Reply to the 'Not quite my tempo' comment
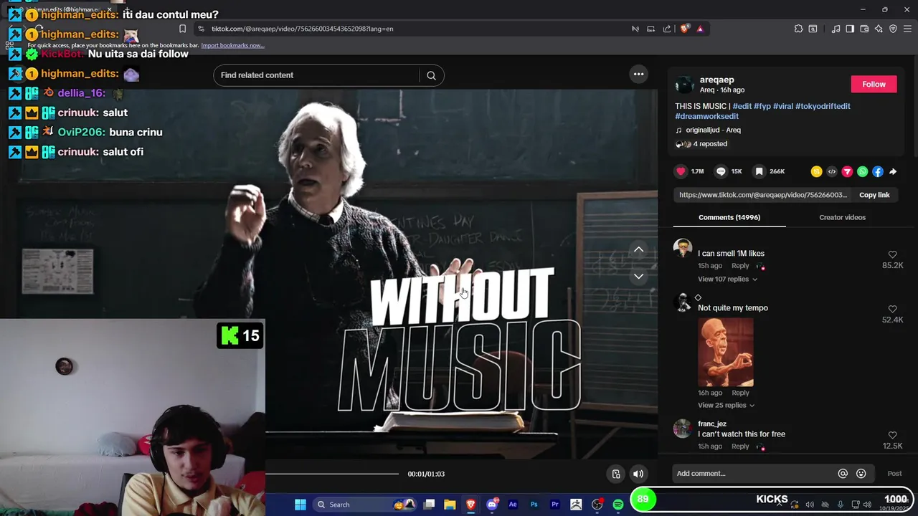This screenshot has height=516, width=918. pos(740,393)
